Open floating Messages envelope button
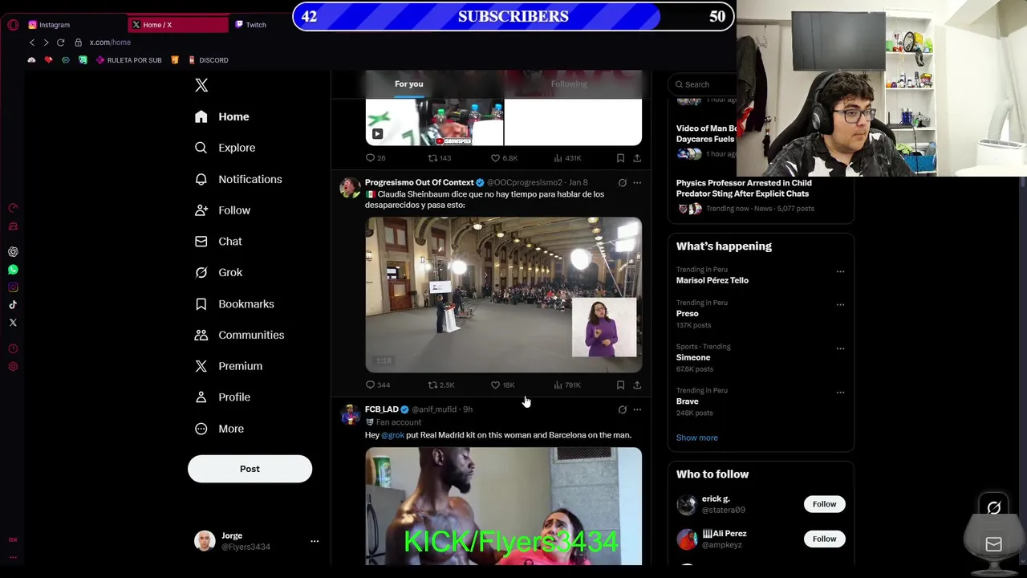The height and width of the screenshot is (578, 1027). pos(993,544)
